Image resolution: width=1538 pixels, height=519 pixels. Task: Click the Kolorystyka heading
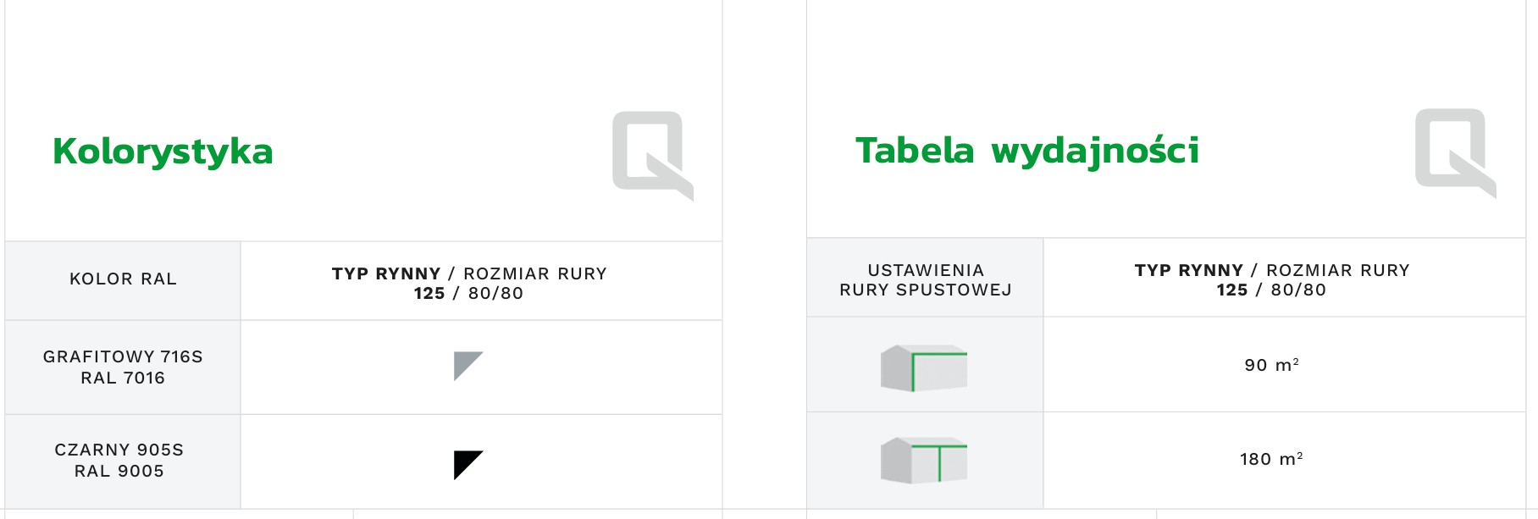point(163,152)
